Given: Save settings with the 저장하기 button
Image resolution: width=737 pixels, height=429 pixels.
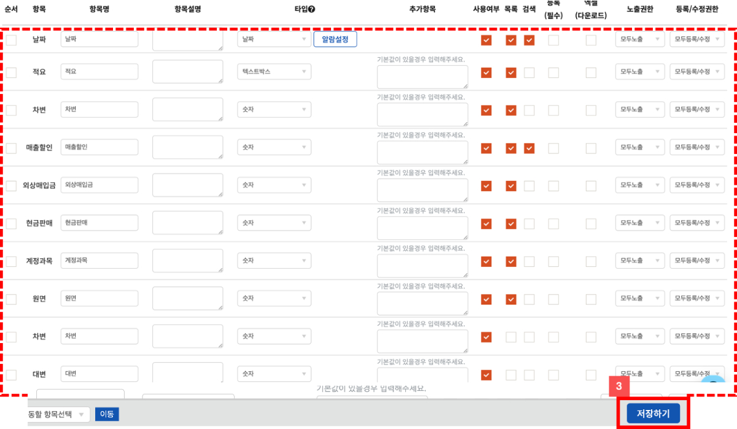Looking at the screenshot, I should [x=653, y=414].
